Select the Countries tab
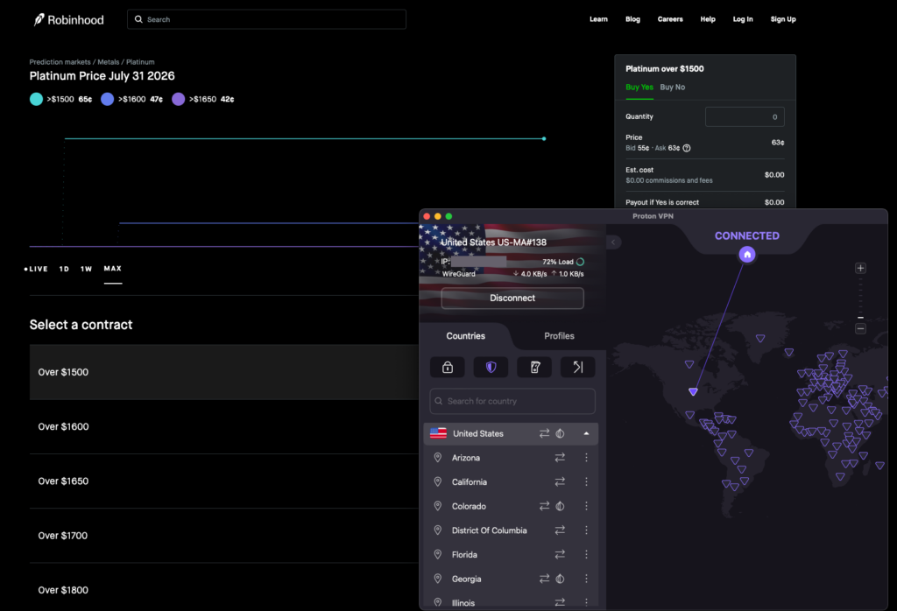Viewport: 897px width, 611px height. [x=466, y=336]
